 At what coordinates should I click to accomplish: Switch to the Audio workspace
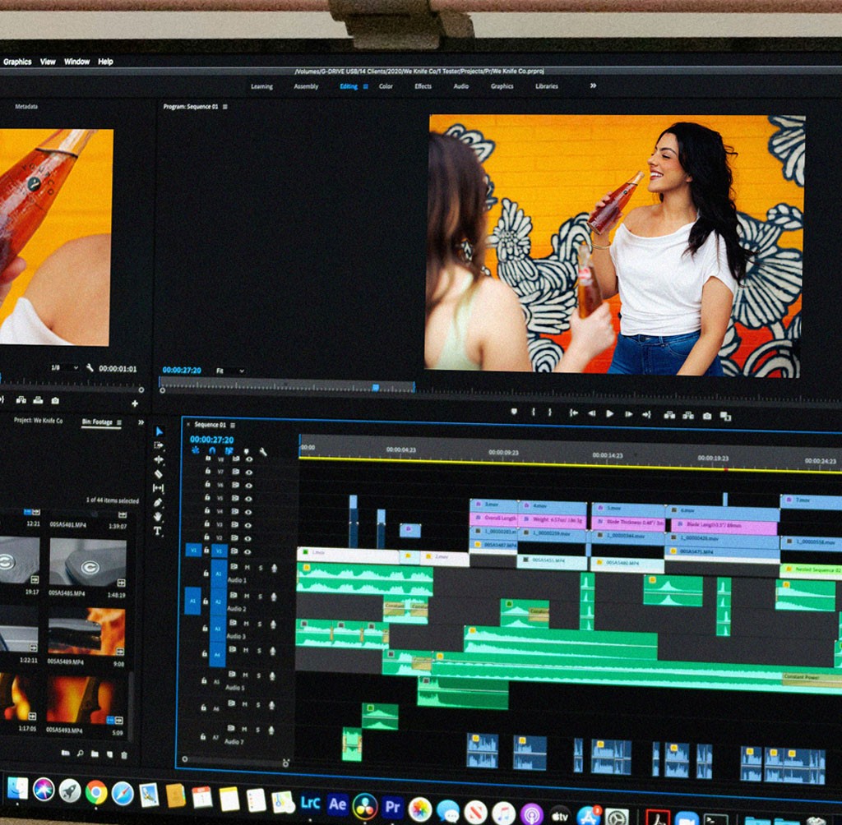[x=460, y=86]
